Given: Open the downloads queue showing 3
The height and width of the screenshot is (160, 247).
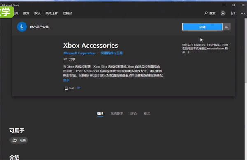Looking at the screenshot, I should 233,13.
